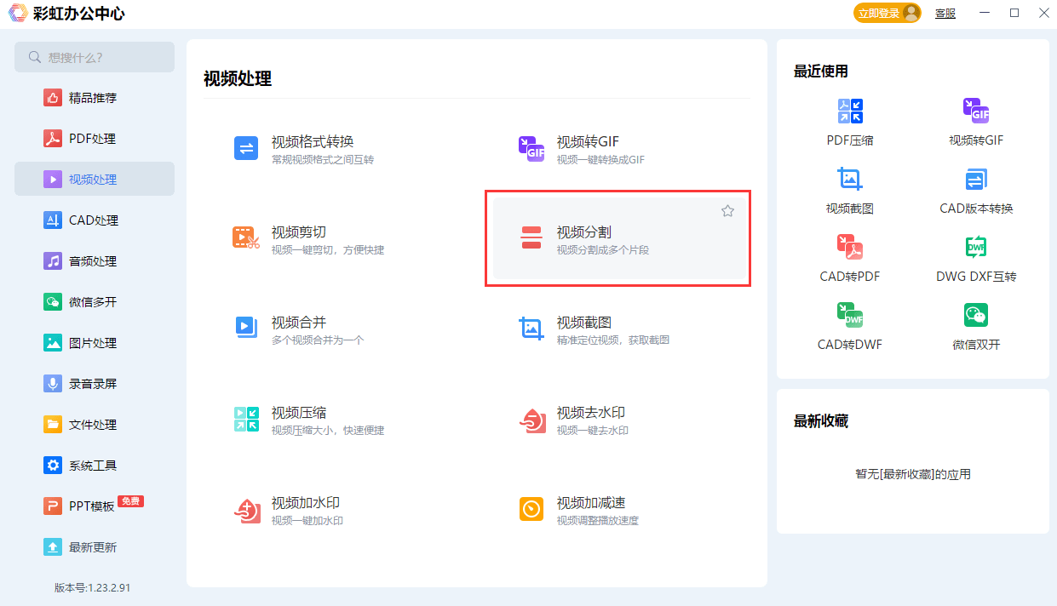Viewport: 1057px width, 606px height.
Task: Click the search input field
Action: pyautogui.click(x=94, y=57)
